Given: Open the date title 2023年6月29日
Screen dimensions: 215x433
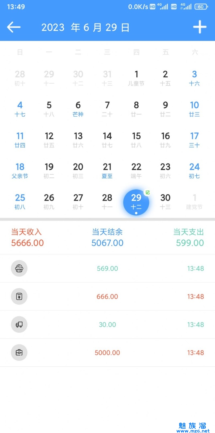Looking at the screenshot, I should coord(85,27).
